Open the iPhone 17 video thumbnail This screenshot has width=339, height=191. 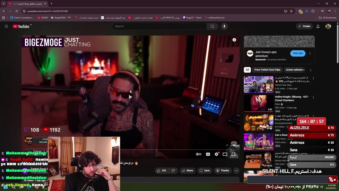258,160
